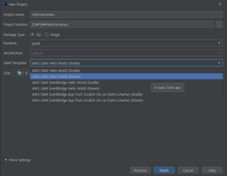Close the New Project dialog
Viewport: 227px width, 176px height.
220,4
